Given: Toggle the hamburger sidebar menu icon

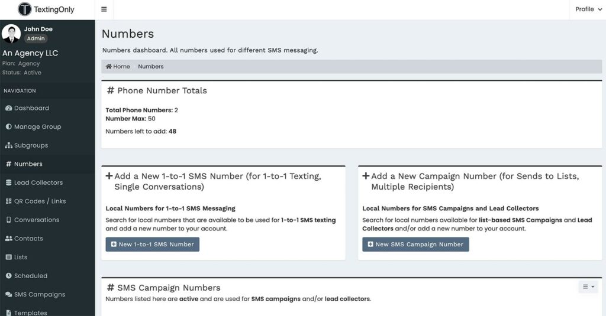Looking at the screenshot, I should pos(104,9).
